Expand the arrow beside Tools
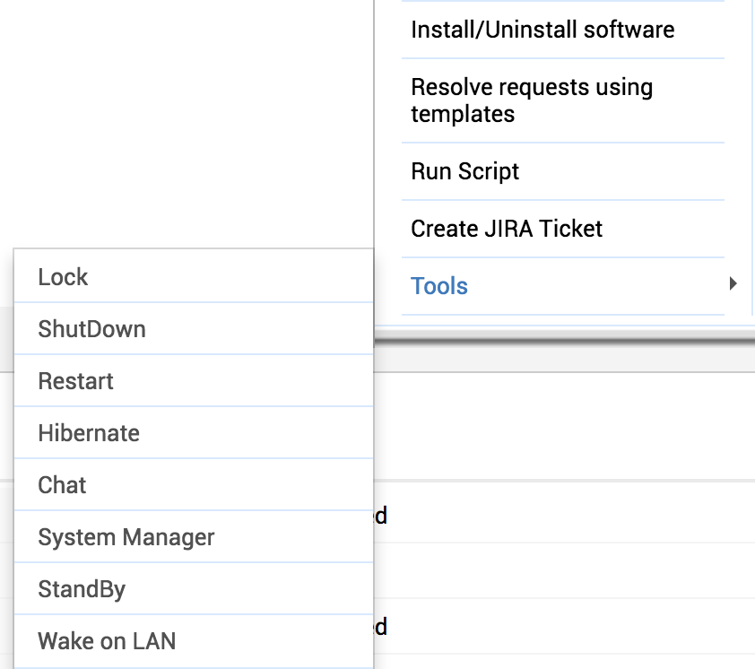Viewport: 755px width, 669px height. point(733,284)
